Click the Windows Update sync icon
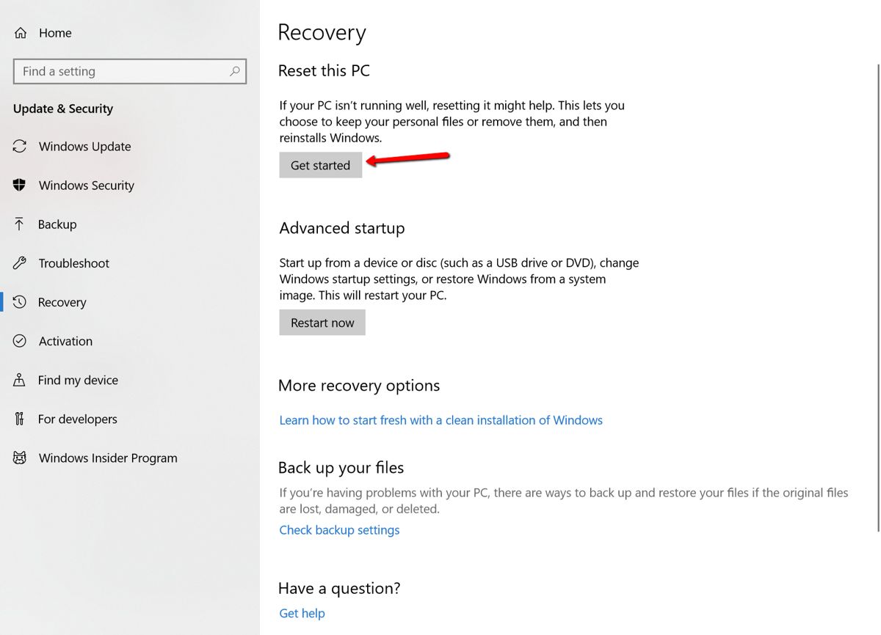 (x=19, y=146)
